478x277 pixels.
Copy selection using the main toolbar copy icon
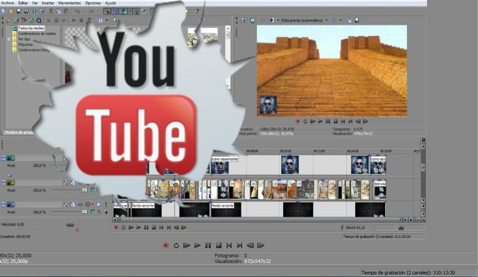coord(58,11)
